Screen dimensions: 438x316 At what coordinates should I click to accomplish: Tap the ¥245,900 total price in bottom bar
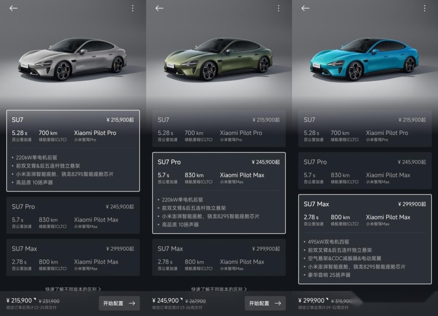tap(166, 301)
